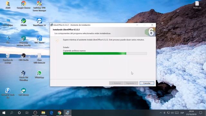Click the disabled Siguiente button
Screen dimensions: 206x116
[x=131, y=83]
